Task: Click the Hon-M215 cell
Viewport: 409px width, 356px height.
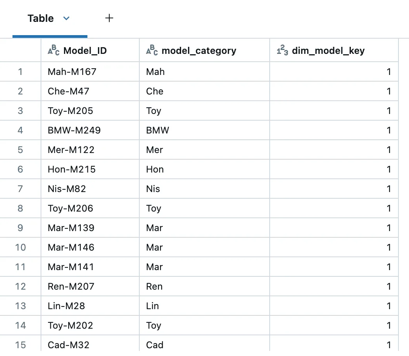Action: point(71,169)
